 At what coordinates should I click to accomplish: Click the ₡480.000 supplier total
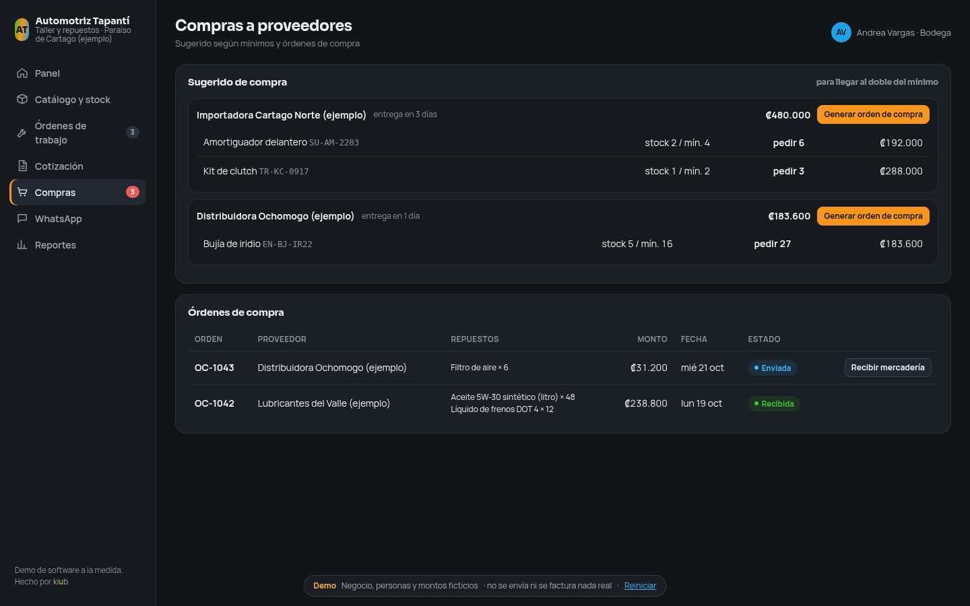[787, 115]
